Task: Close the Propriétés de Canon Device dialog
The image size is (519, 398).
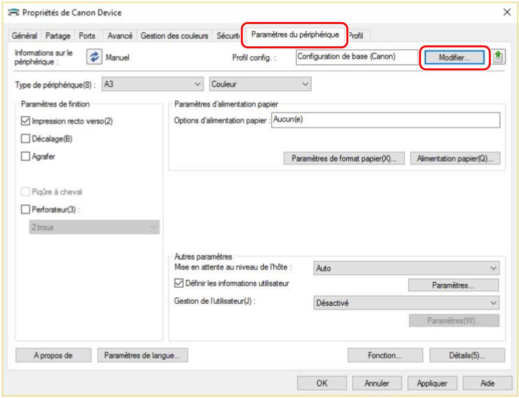Action: pyautogui.click(x=508, y=13)
